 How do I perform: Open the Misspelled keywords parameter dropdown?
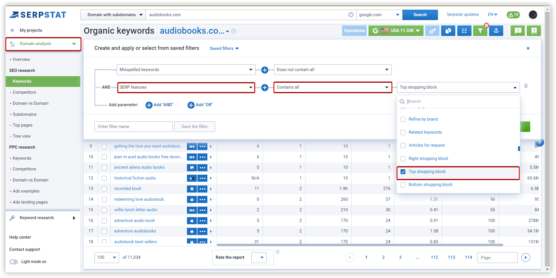pos(186,70)
